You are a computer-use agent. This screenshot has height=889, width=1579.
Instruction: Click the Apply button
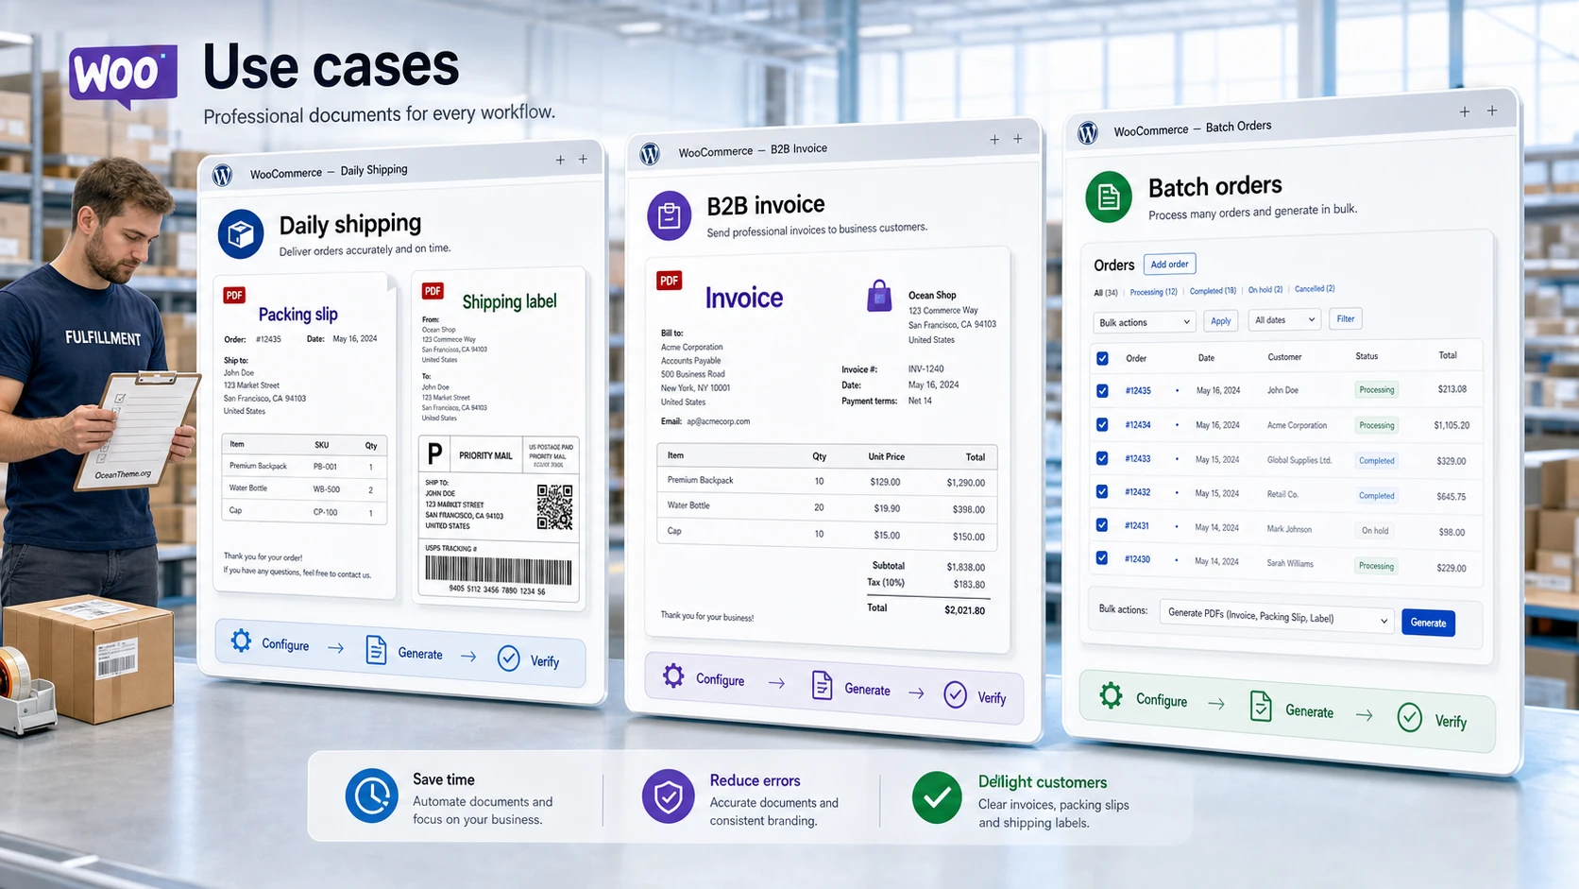click(1221, 321)
